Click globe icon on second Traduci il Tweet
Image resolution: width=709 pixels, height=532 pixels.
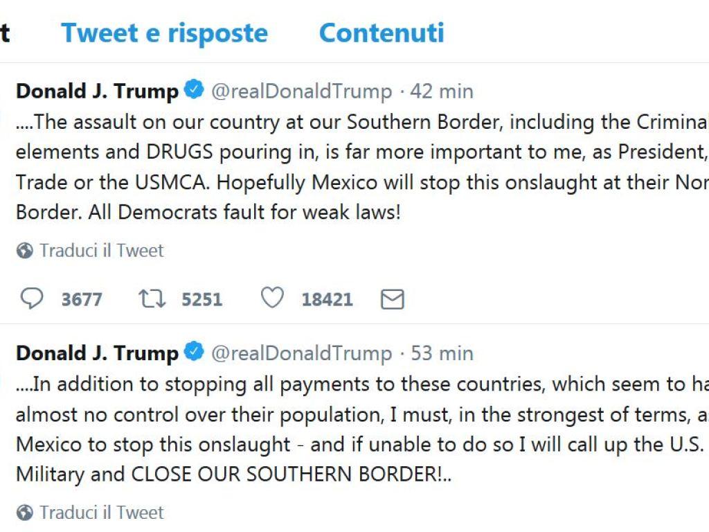25,513
